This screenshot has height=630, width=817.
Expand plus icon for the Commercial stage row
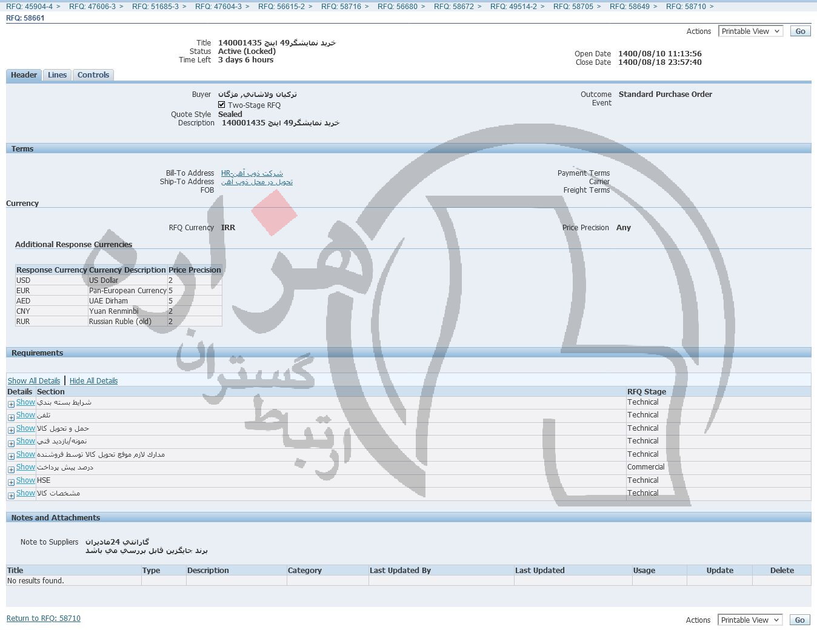(11, 469)
